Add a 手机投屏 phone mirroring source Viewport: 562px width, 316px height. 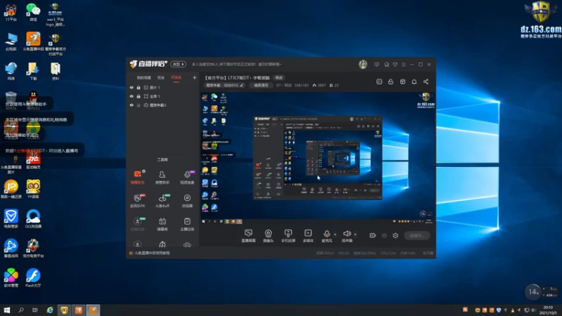(288, 236)
